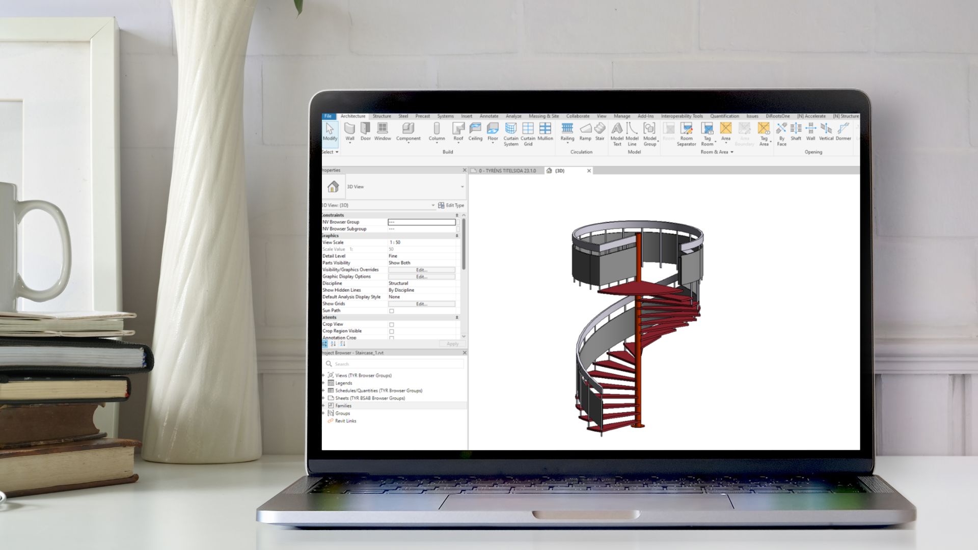
Task: Open the Collaborate ribbon tab
Action: 578,116
